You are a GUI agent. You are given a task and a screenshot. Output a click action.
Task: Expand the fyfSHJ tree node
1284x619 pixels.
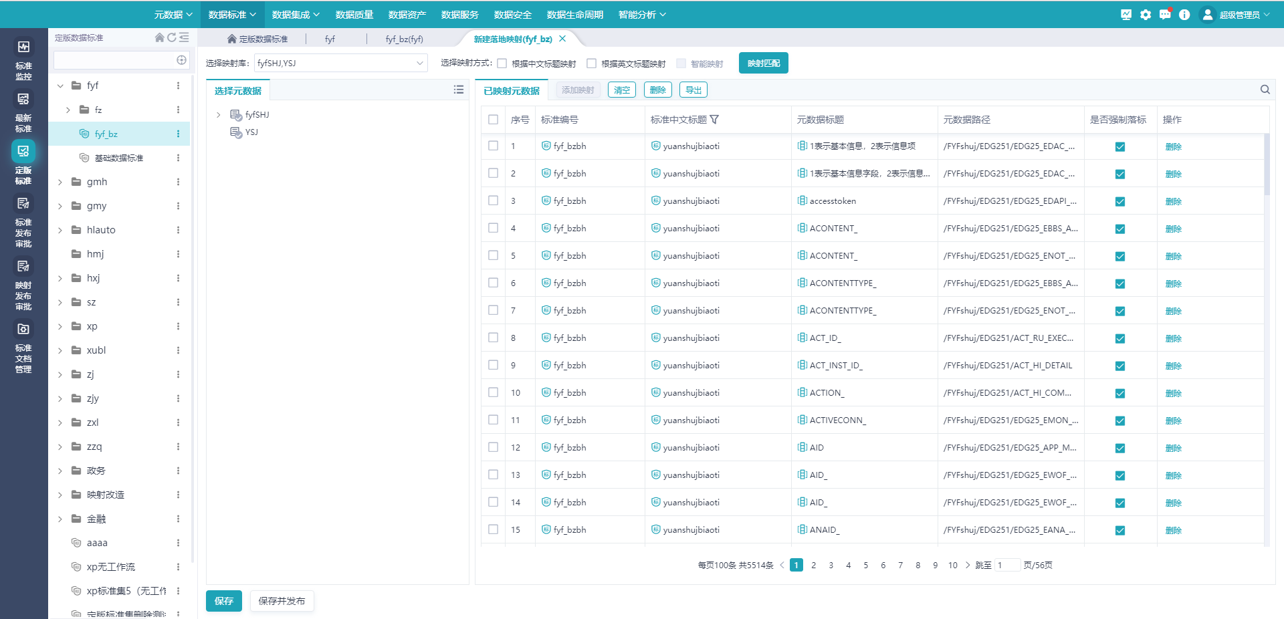pyautogui.click(x=219, y=115)
